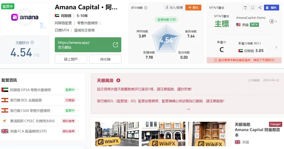
Task: Open the 英國 FCA 直通牌照(STP) row
Action: point(40,131)
